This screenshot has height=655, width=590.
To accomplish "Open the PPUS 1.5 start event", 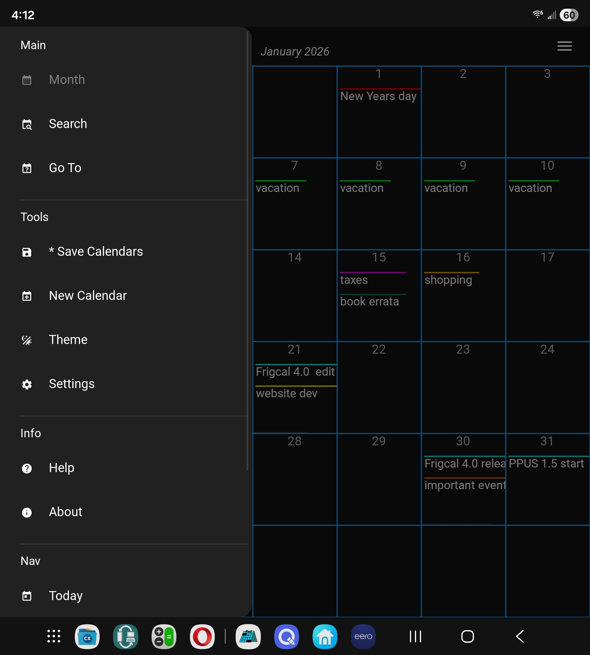I will [x=546, y=463].
